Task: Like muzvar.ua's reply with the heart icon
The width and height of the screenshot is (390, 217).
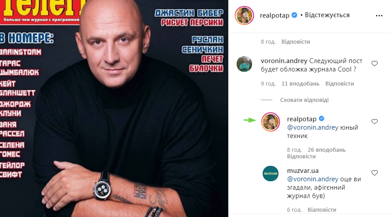Action: [374, 173]
